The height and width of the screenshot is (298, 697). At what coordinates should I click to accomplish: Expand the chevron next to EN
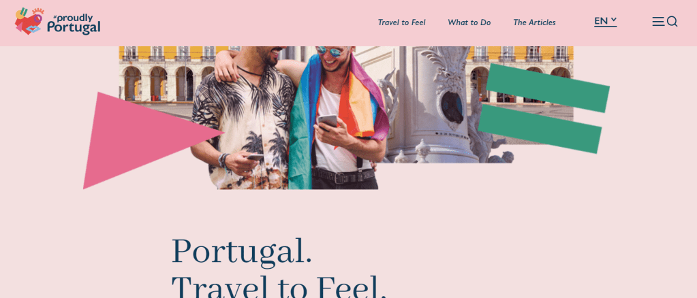click(614, 20)
